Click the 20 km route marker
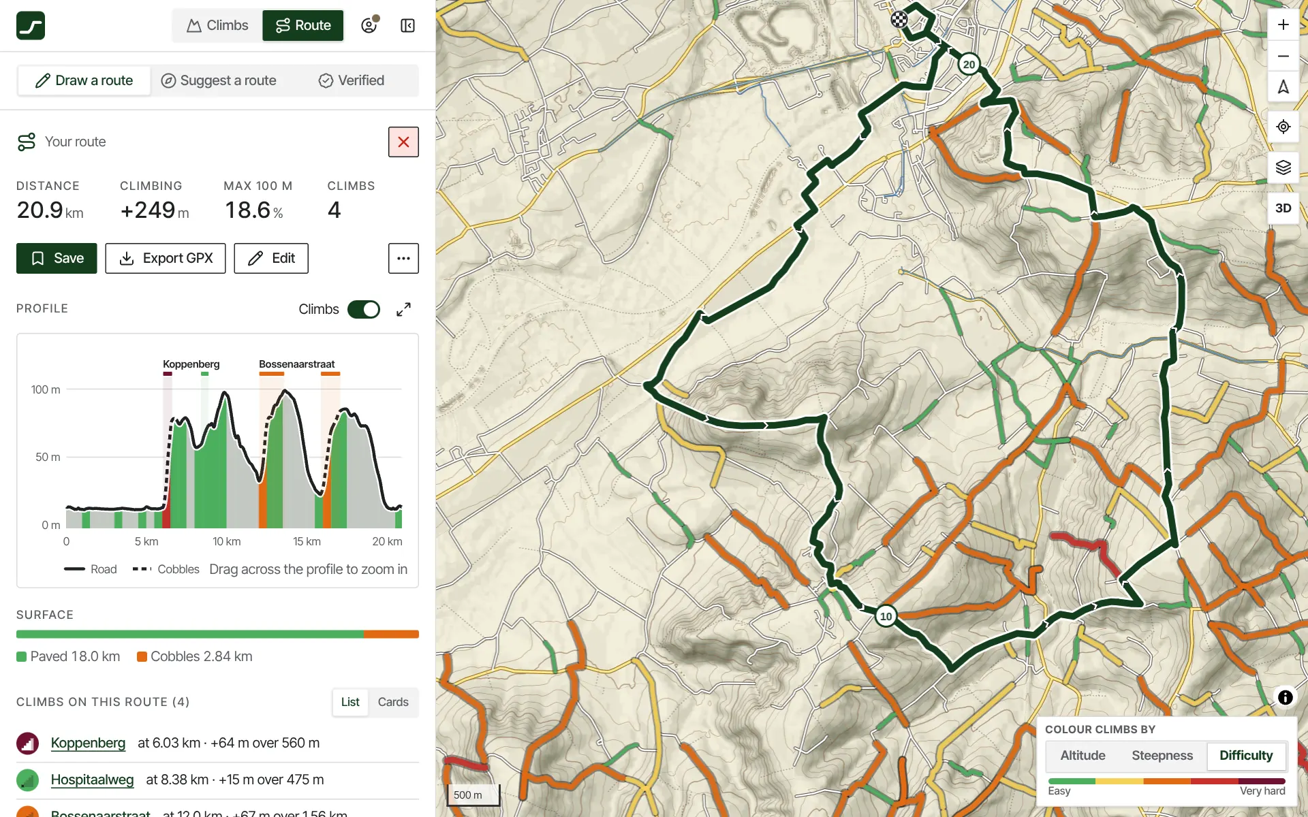Viewport: 1308px width, 817px height. pos(969,65)
